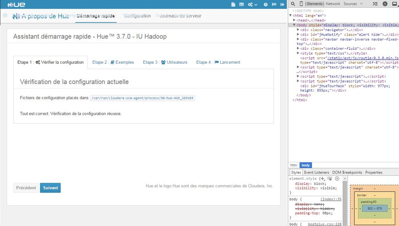Expand the head node in DOM tree
This screenshot has width=399, height=226.
pyautogui.click(x=294, y=20)
